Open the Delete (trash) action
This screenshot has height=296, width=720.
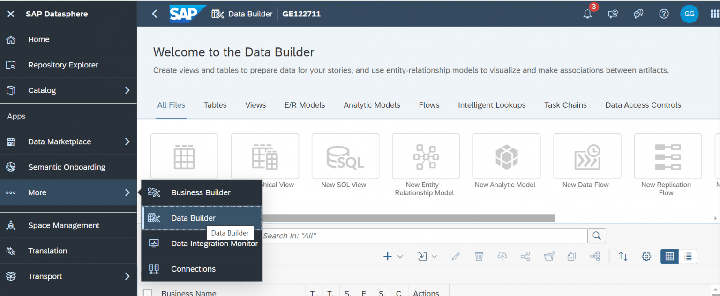(479, 256)
